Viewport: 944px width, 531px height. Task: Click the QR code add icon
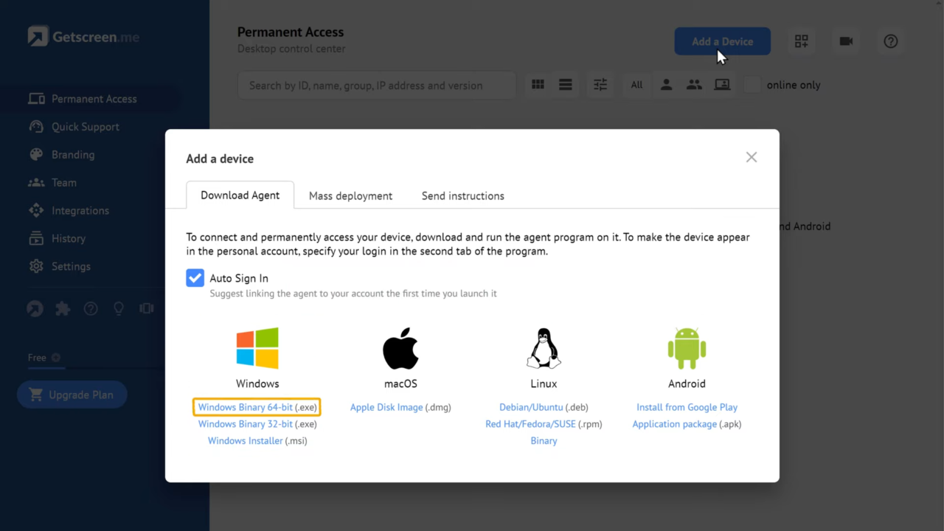(x=802, y=41)
